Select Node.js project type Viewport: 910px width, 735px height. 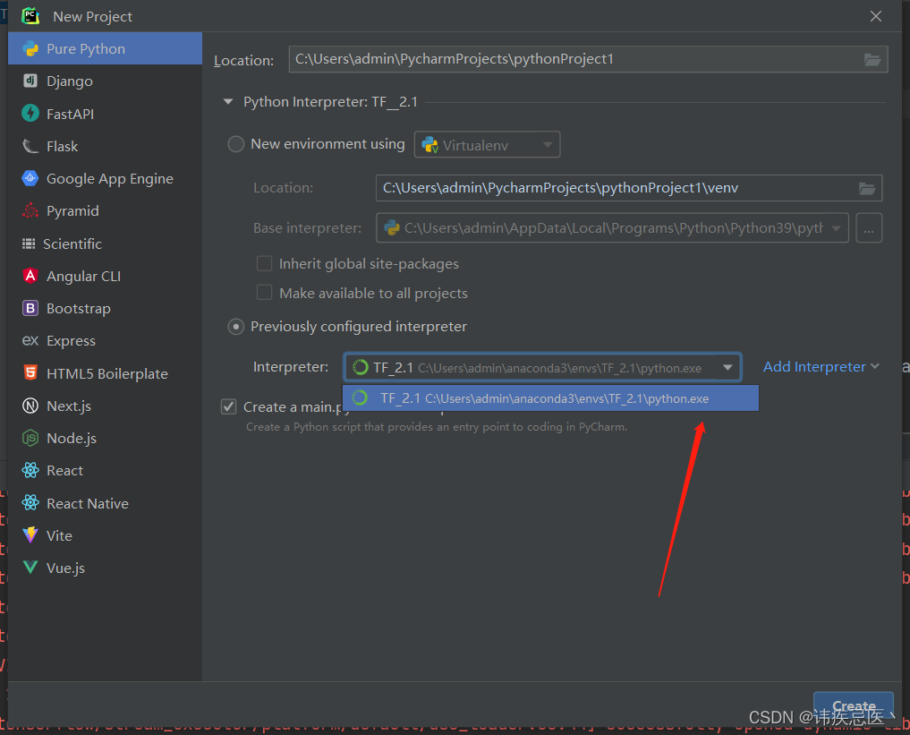coord(105,439)
